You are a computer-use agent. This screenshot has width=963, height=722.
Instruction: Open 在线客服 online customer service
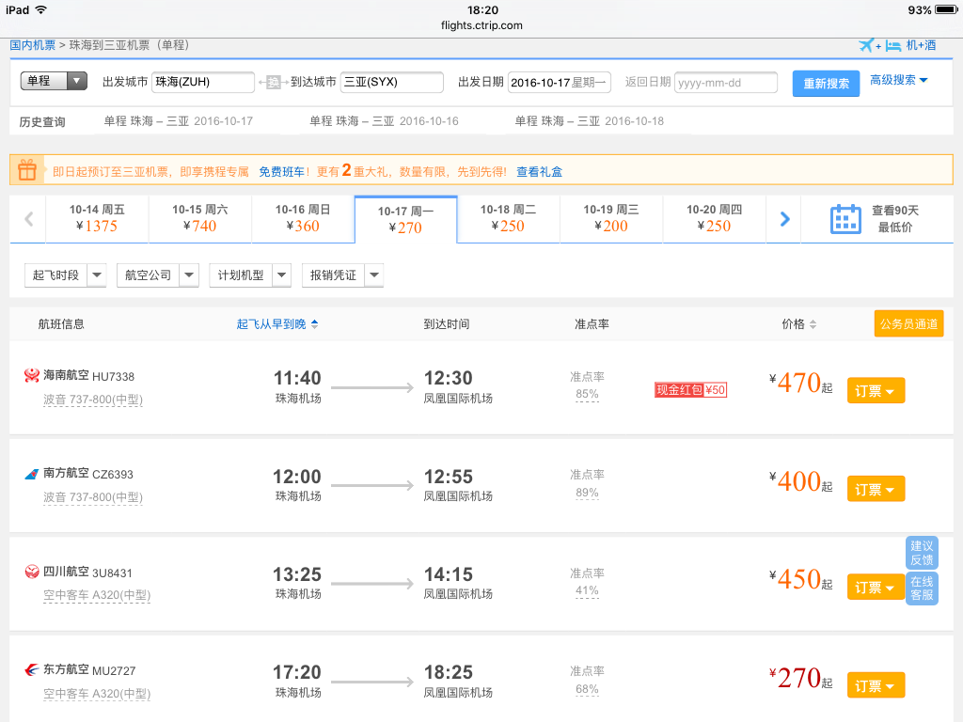[922, 589]
